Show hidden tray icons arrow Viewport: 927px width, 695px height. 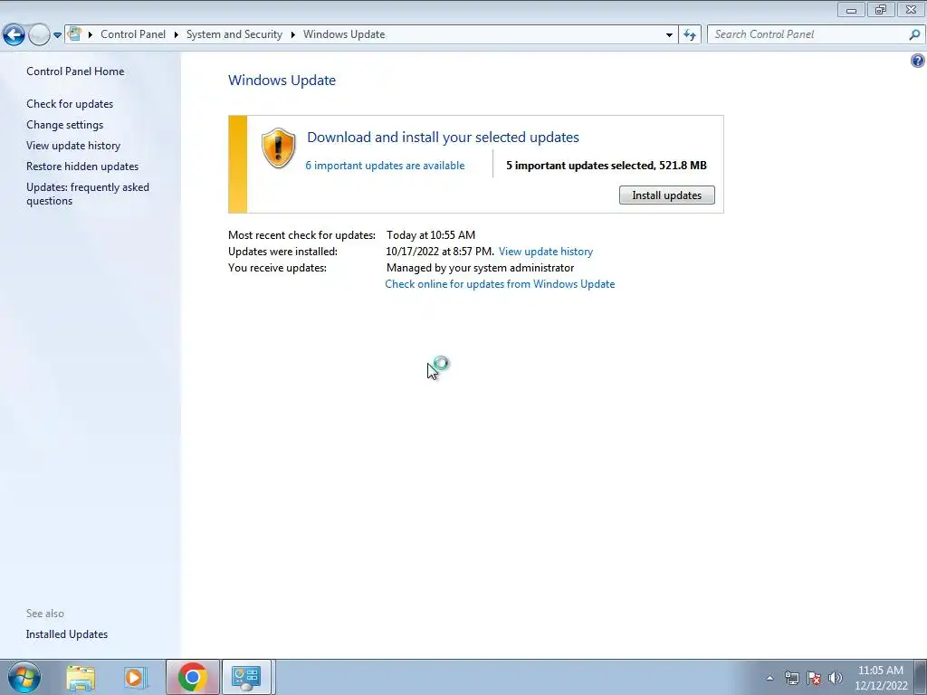coord(769,678)
